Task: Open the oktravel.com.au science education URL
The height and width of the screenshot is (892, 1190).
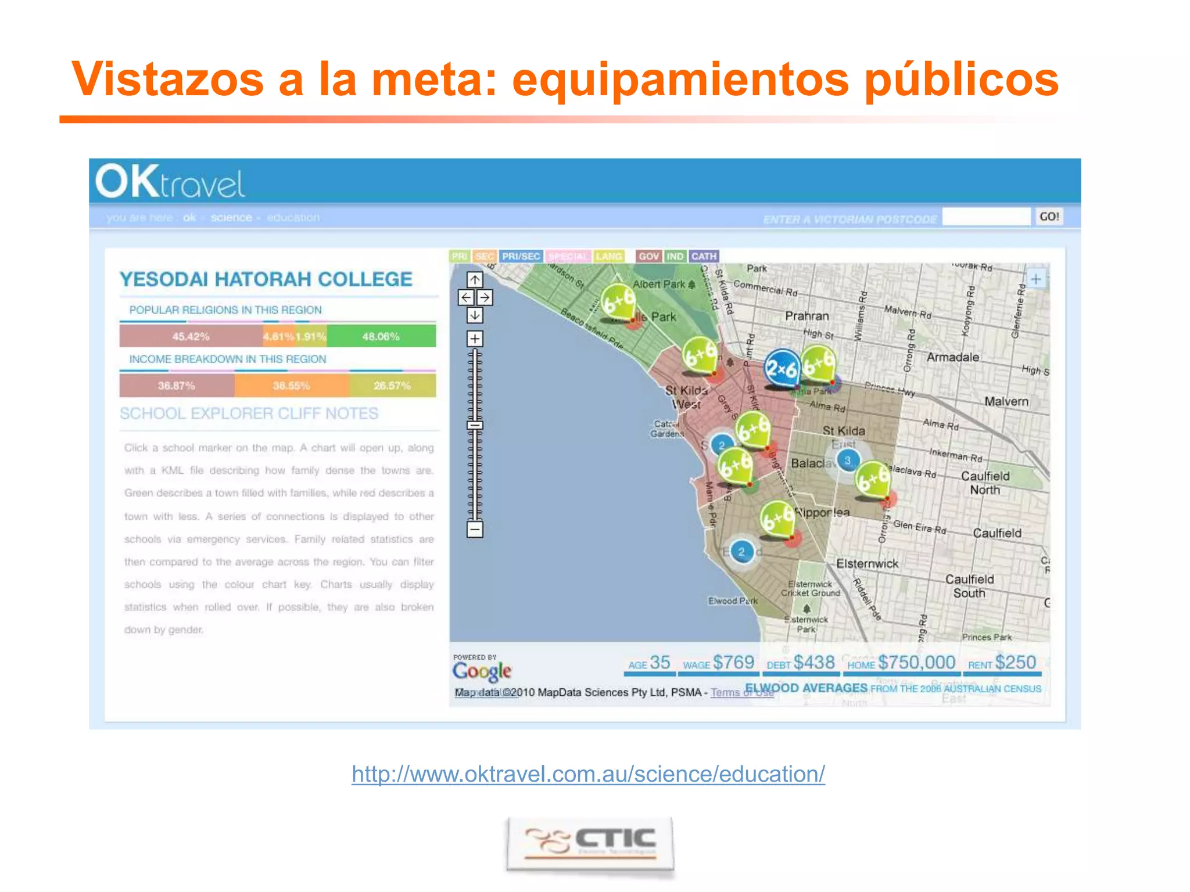Action: click(588, 774)
